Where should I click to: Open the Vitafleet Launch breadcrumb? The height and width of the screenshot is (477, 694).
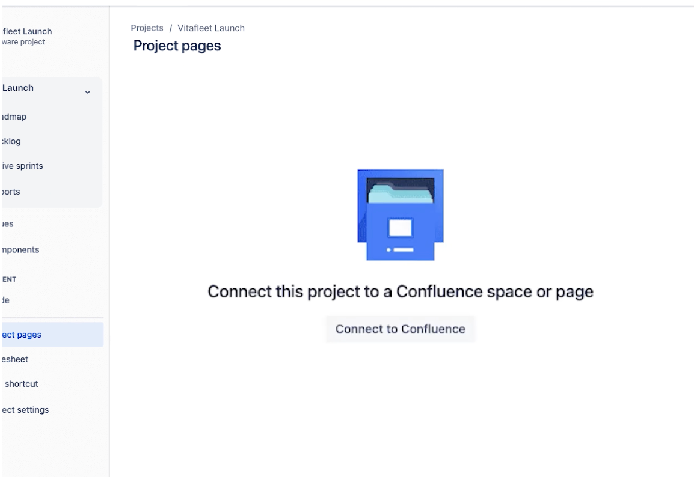point(210,28)
